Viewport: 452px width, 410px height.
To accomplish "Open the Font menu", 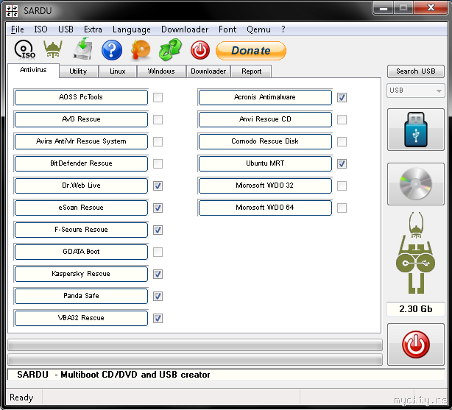I will 227,29.
